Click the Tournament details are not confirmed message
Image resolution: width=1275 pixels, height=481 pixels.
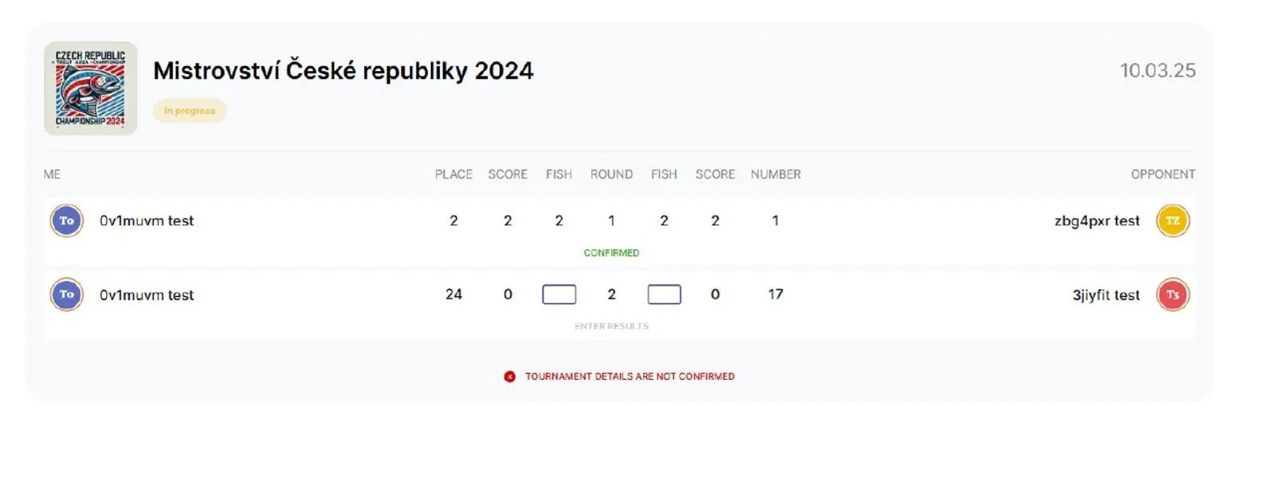click(x=630, y=377)
